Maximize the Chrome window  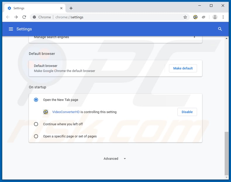point(211,6)
